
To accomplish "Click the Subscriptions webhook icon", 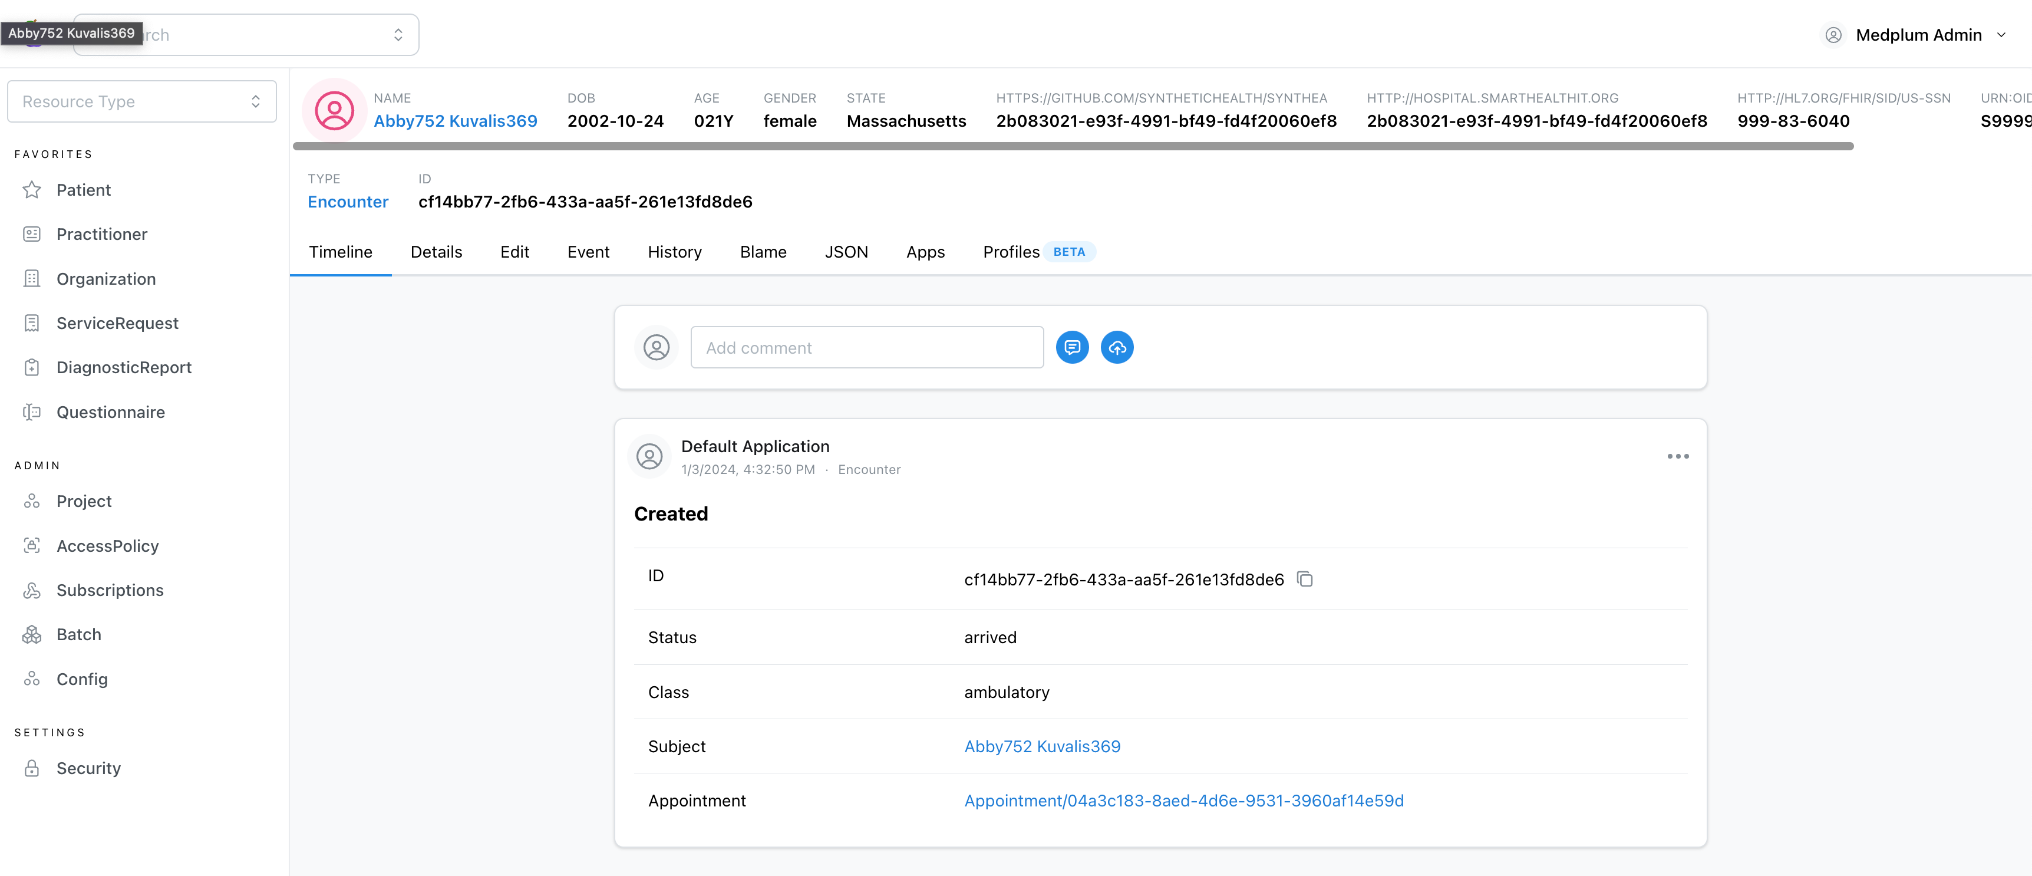I will click(x=32, y=590).
